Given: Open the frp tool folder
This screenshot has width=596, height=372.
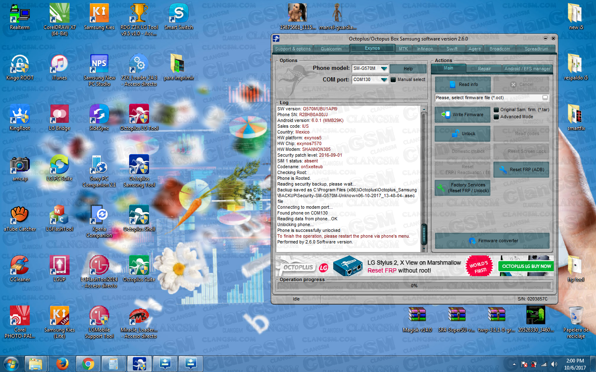Looking at the screenshot, I should (576, 269).
